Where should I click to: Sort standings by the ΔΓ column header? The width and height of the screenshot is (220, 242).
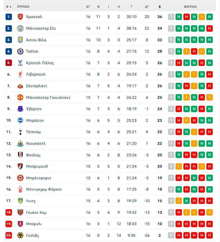[x=147, y=6]
